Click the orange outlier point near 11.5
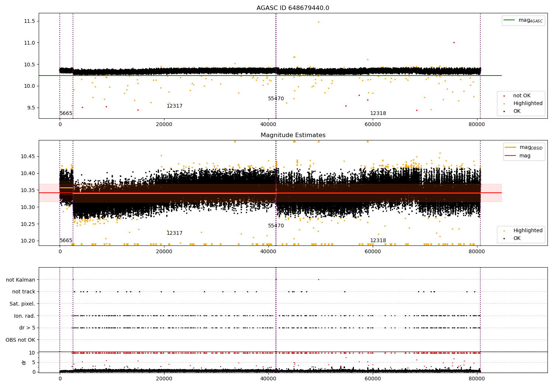 (319, 22)
